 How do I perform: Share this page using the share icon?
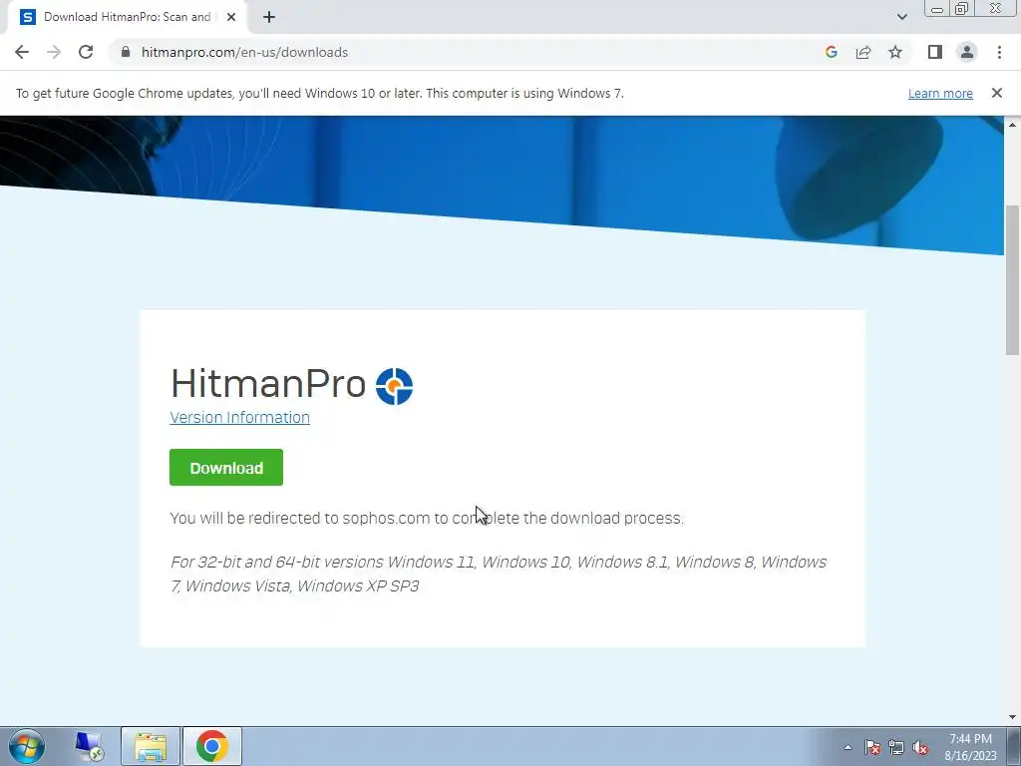863,52
